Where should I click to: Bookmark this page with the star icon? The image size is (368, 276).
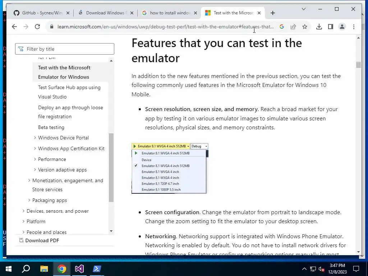click(x=305, y=27)
